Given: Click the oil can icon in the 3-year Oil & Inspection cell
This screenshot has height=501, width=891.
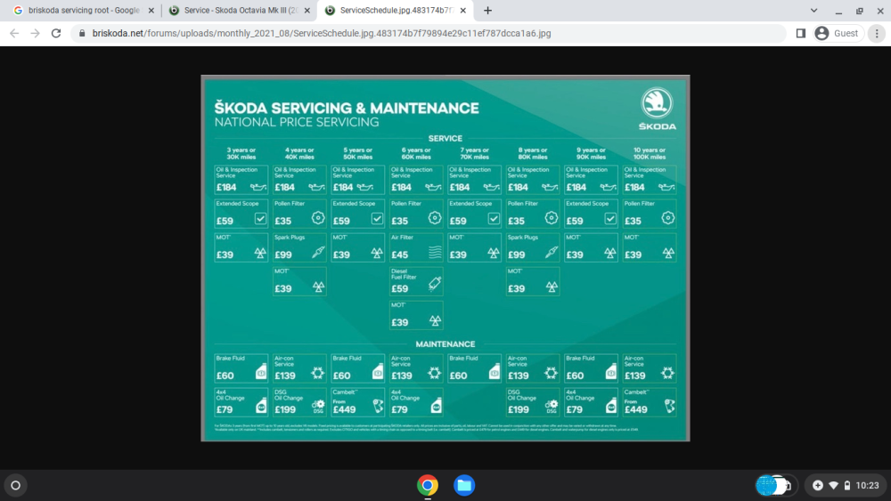Looking at the screenshot, I should point(258,187).
